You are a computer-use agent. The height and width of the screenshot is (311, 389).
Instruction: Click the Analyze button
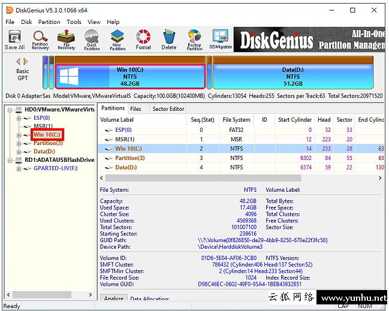(x=114, y=298)
